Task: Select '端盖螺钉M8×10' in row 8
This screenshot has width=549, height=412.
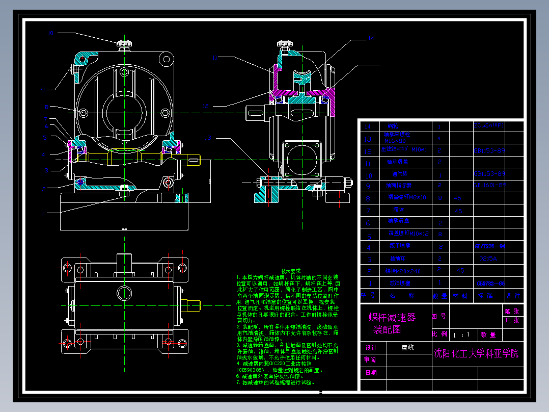Action: click(x=407, y=197)
